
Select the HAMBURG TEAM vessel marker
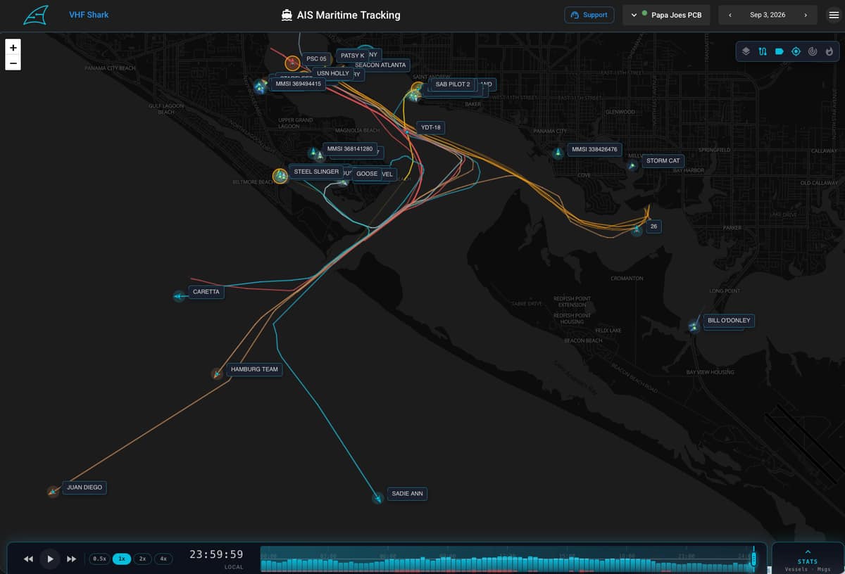[217, 374]
